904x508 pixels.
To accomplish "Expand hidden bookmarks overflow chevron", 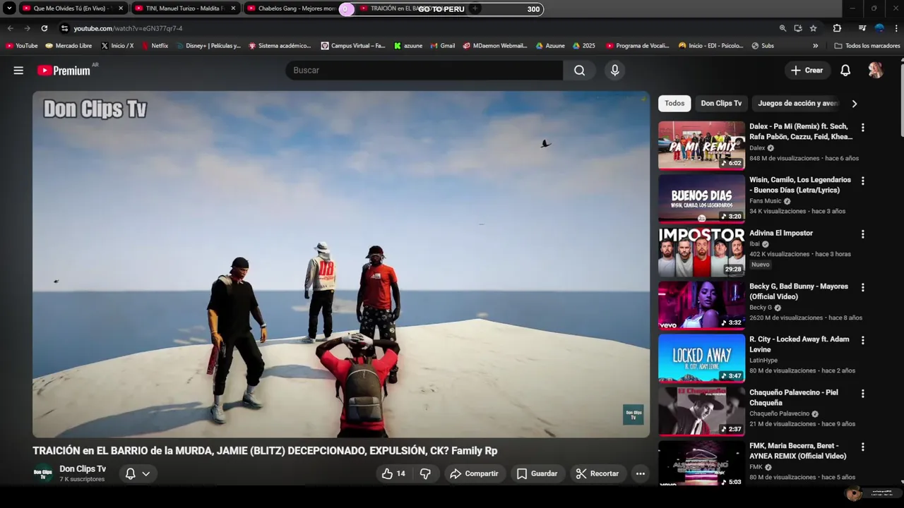I will point(816,46).
